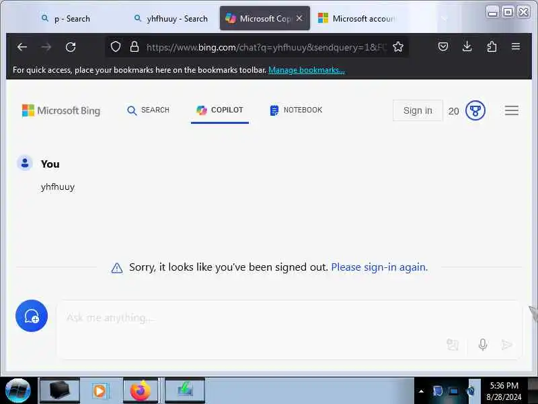Click the Microsoft Bing logo
The width and height of the screenshot is (538, 404).
[61, 110]
